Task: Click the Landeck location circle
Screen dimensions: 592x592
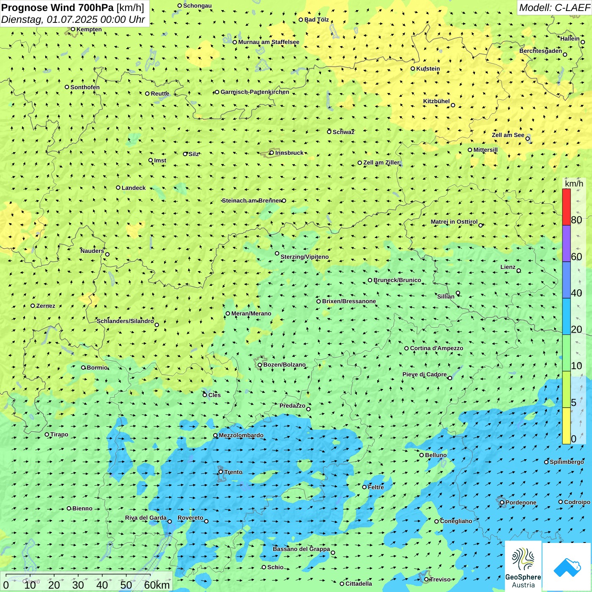Action: [x=118, y=188]
